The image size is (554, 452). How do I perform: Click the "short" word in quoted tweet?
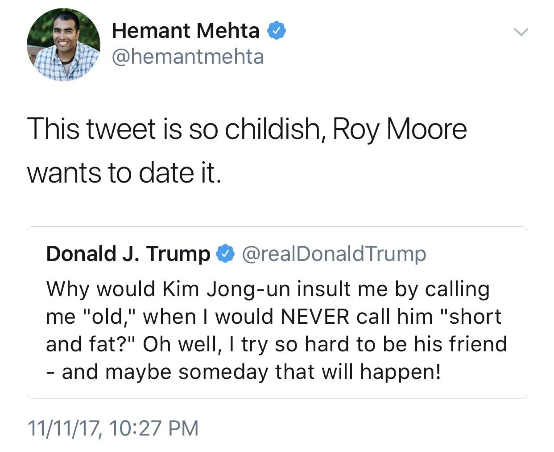[475, 317]
